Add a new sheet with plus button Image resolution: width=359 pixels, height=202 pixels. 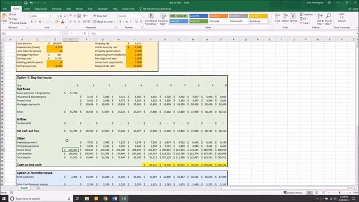click(38, 188)
